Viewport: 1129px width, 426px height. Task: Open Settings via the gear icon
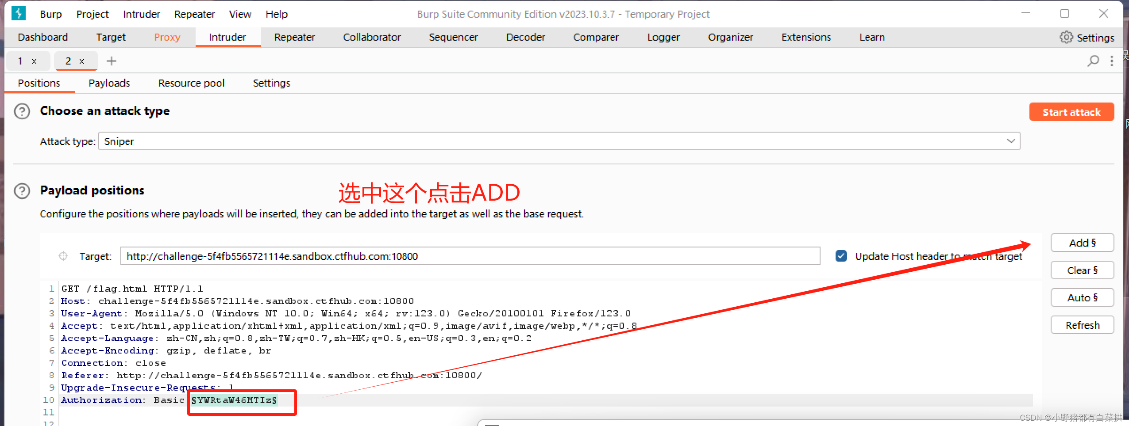(x=1066, y=38)
